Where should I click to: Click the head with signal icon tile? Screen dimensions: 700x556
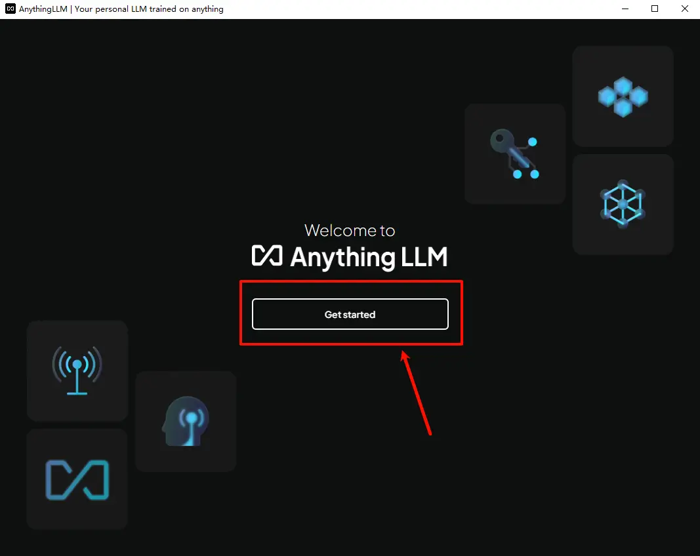[186, 421]
